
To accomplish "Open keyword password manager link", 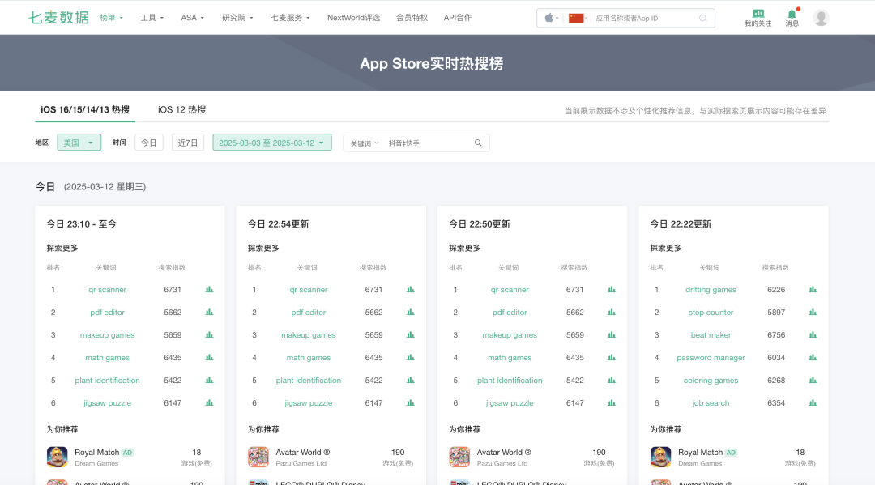I will coord(711,357).
